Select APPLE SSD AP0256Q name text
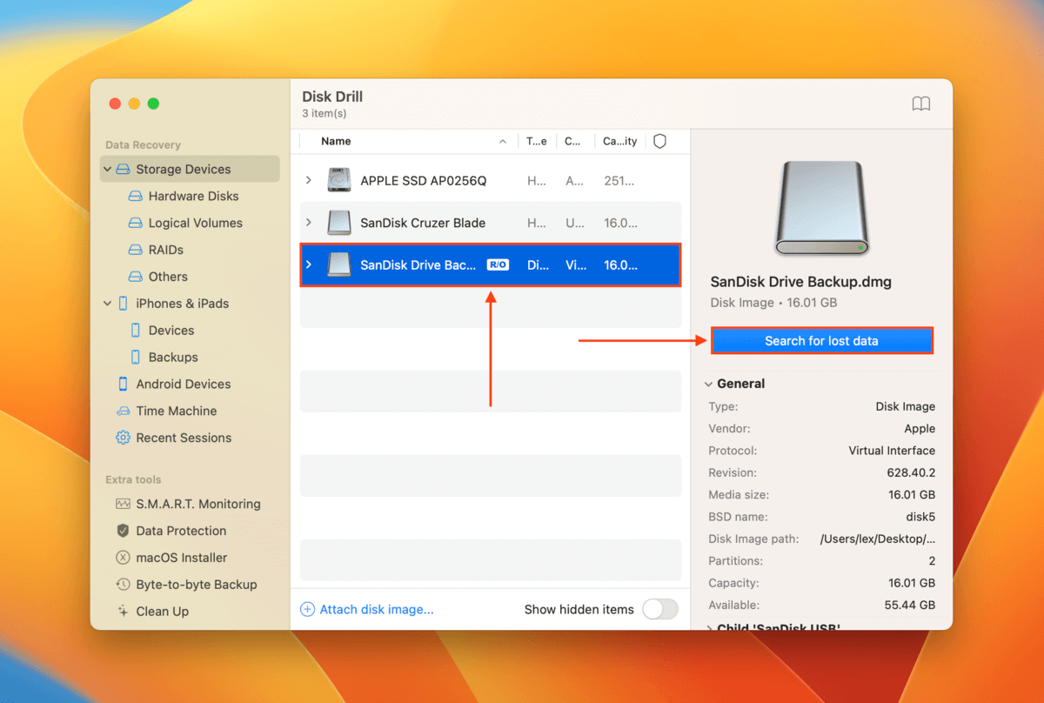 pyautogui.click(x=424, y=181)
